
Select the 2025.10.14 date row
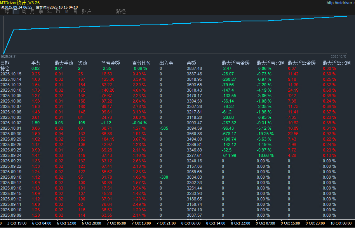pyautogui.click(x=11, y=79)
